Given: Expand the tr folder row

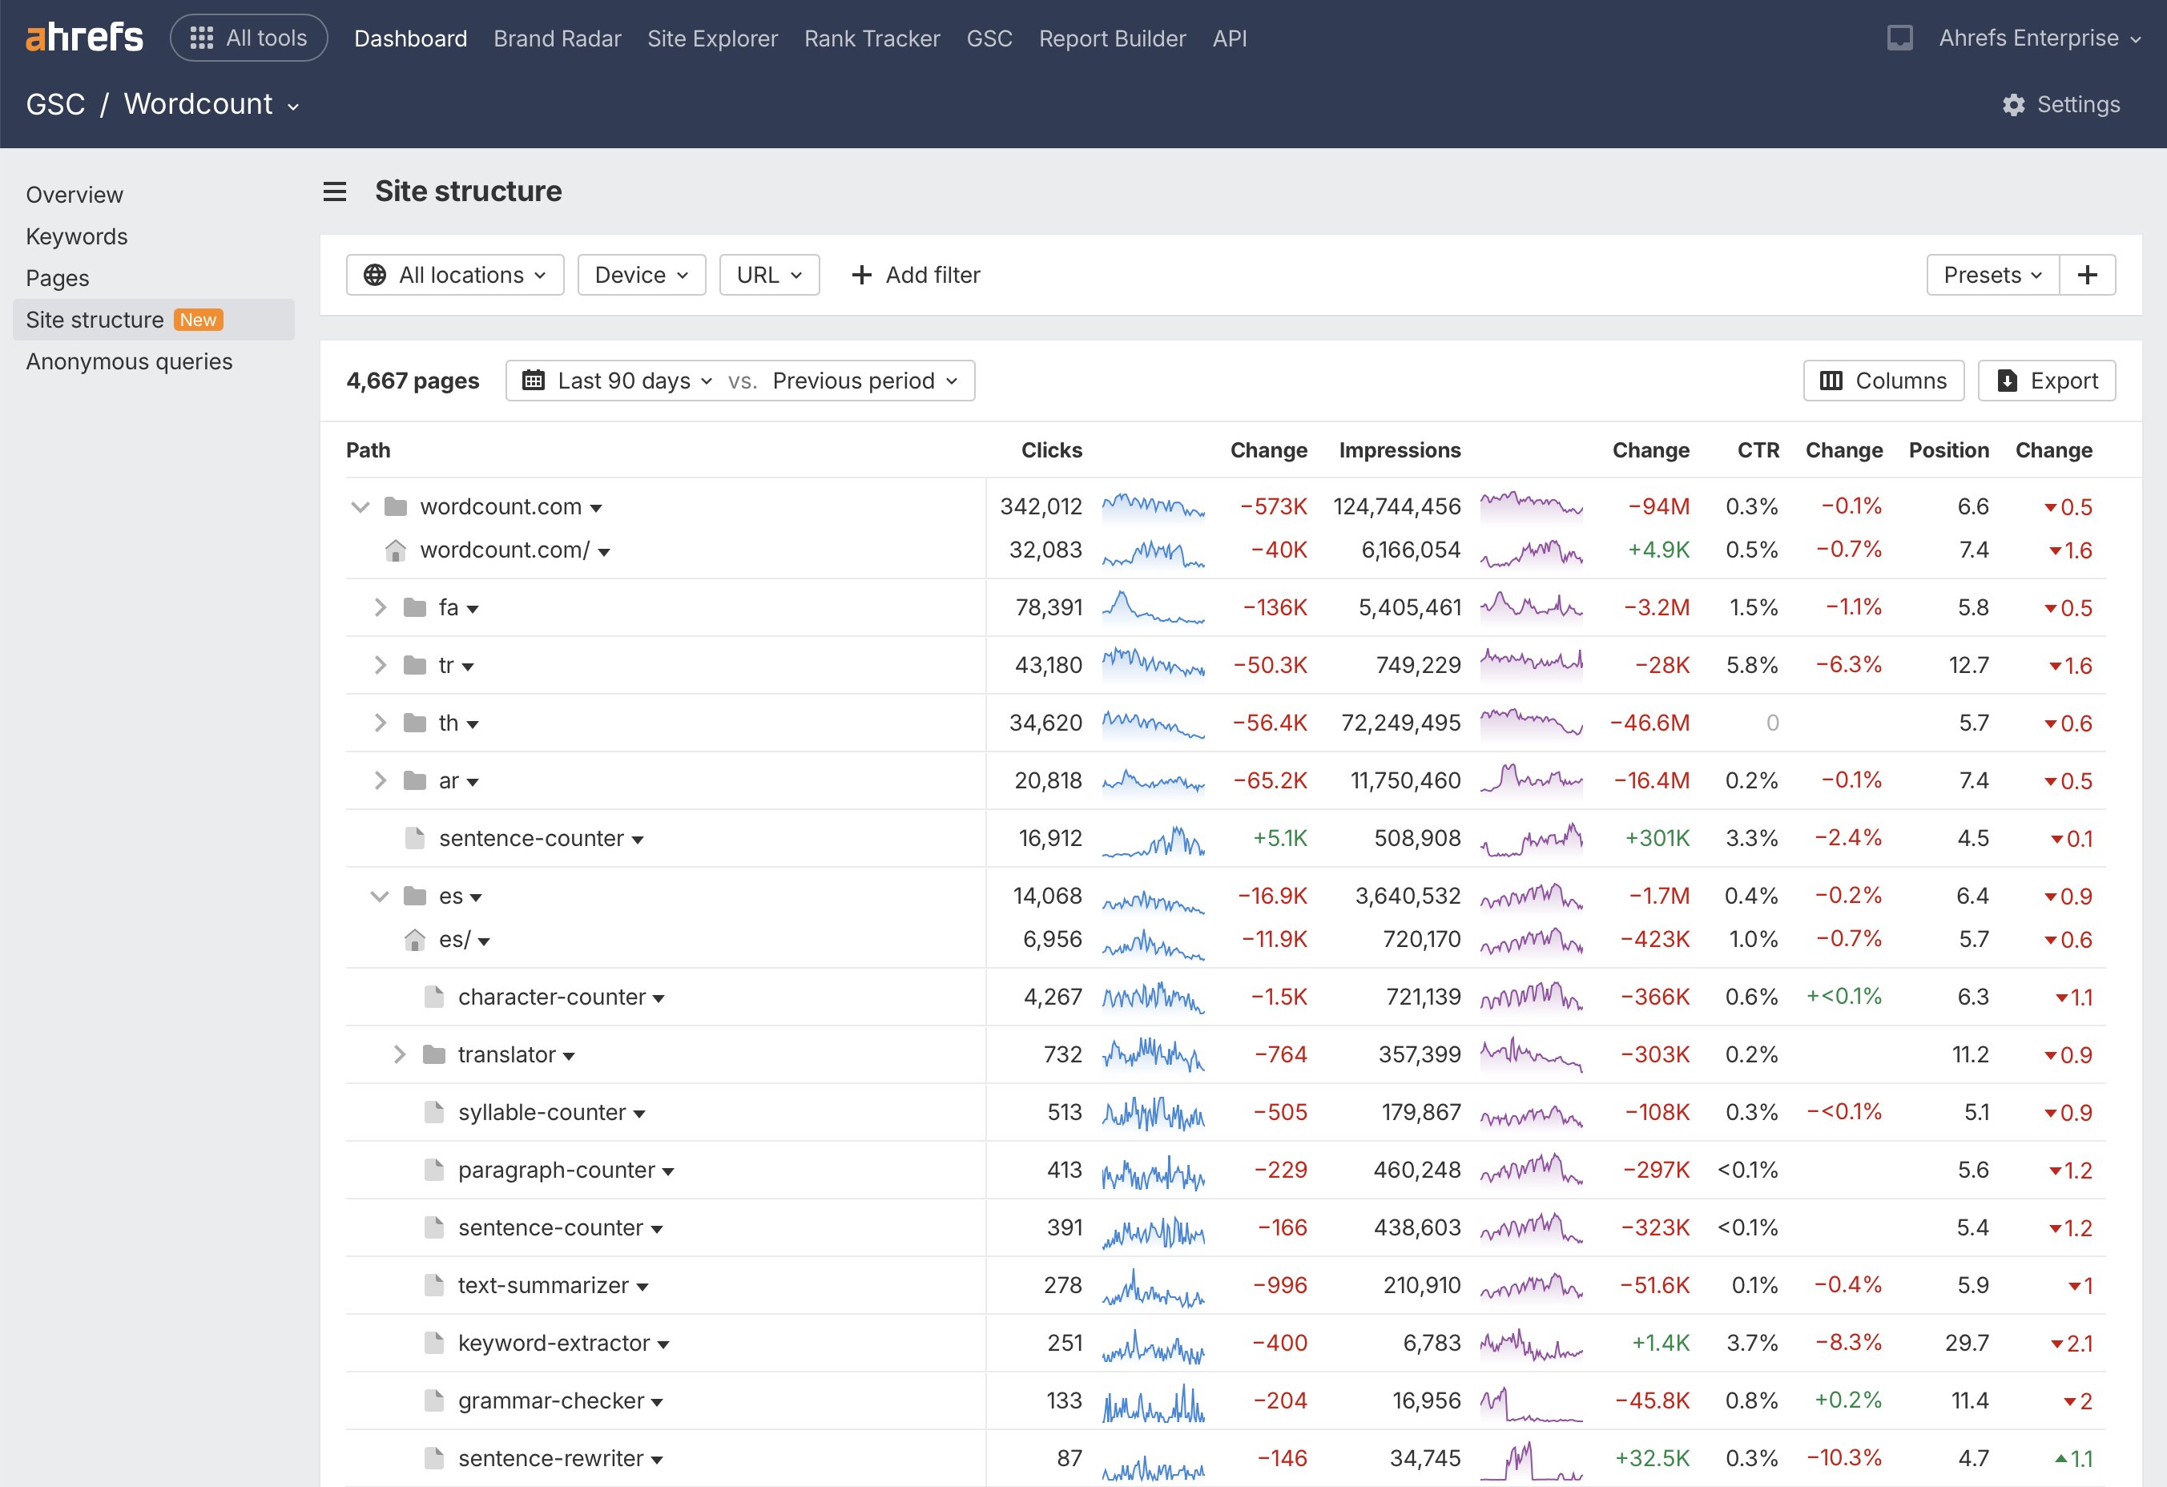Looking at the screenshot, I should tap(380, 666).
